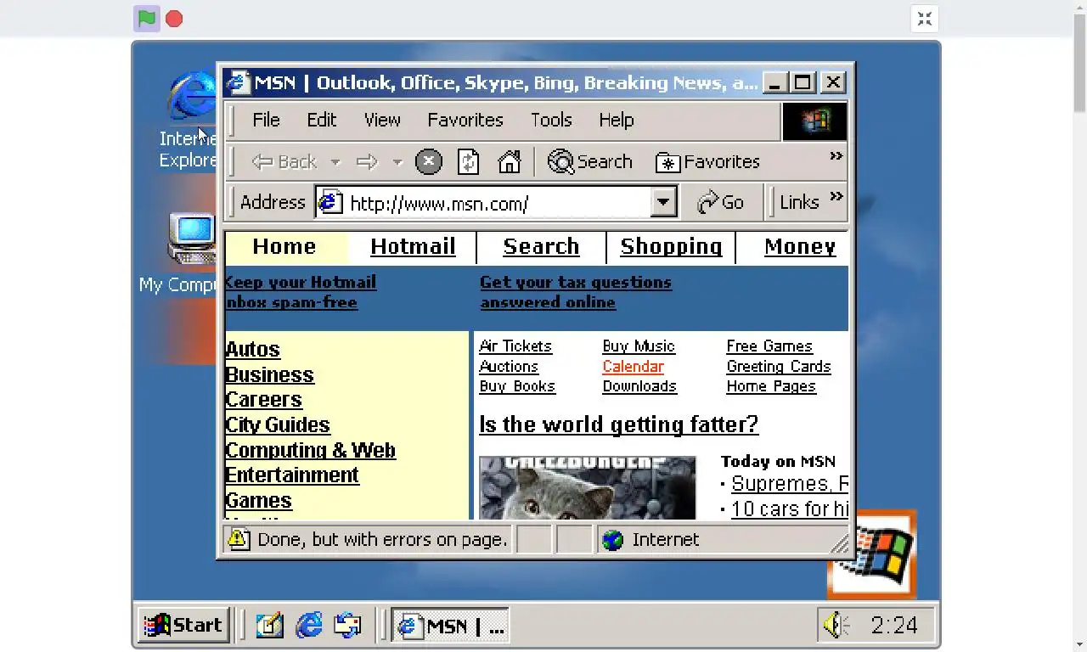Select the Home tab on MSN page
This screenshot has width=1087, height=652.
[284, 246]
